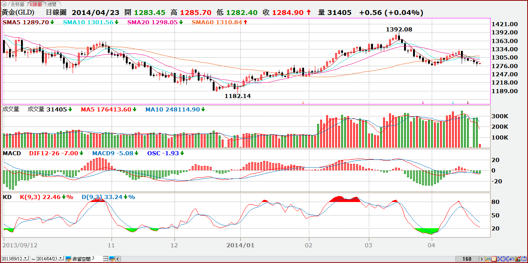Click the blue undo arrow icon
The image size is (528, 263).
coord(512,259)
